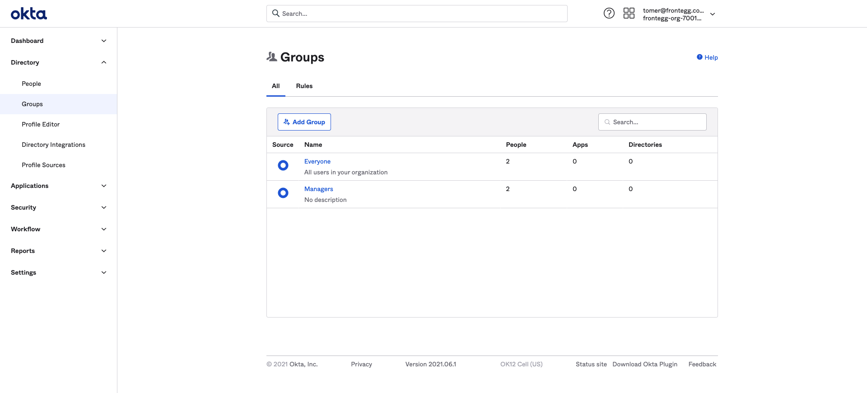Expand the Applications menu section

58,186
